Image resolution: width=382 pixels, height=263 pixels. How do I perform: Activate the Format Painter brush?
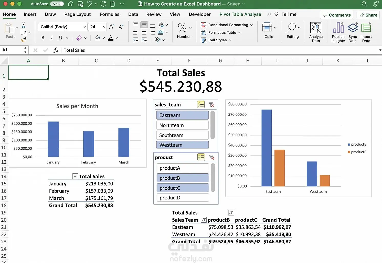click(x=24, y=40)
